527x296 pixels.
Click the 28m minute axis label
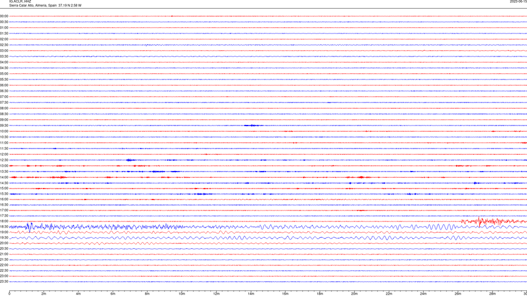point(492,294)
